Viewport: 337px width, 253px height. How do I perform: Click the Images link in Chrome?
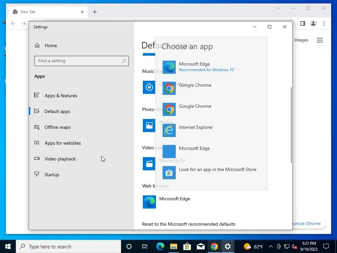point(301,40)
